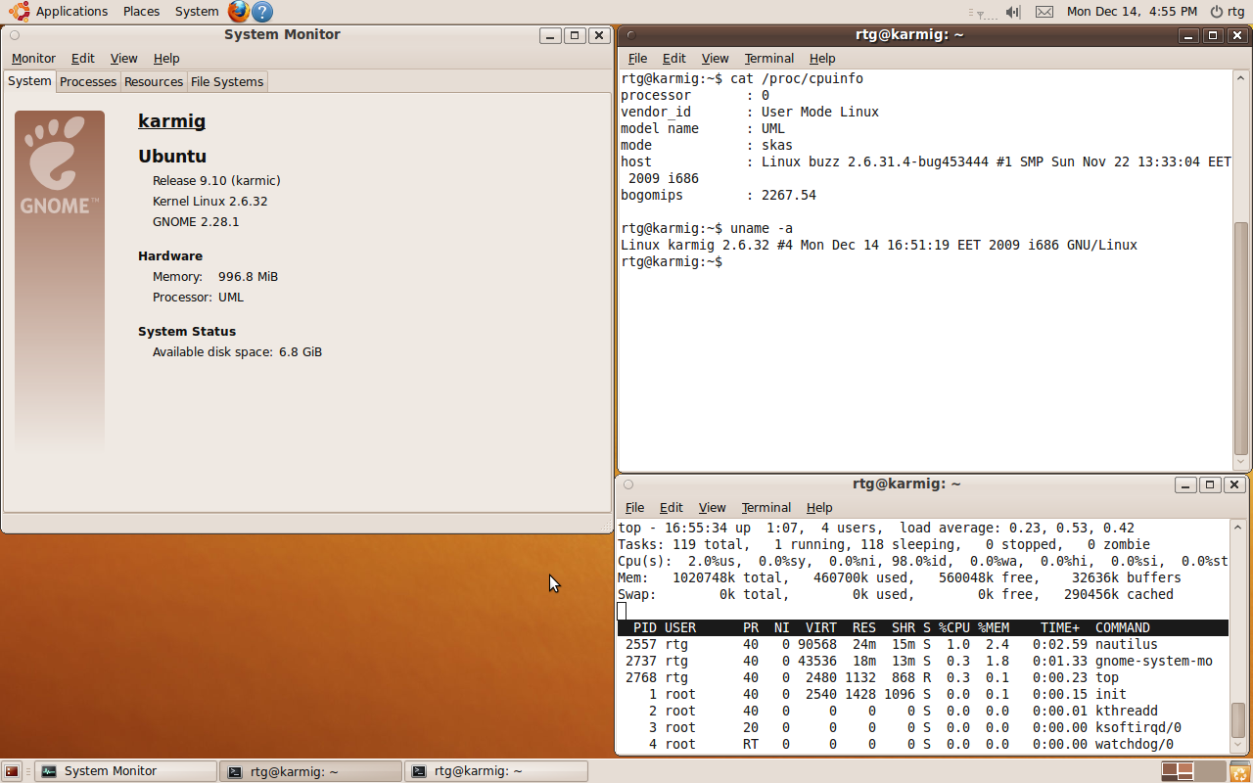Screen dimensions: 1253x783
Task: Select the System tab
Action: click(29, 81)
